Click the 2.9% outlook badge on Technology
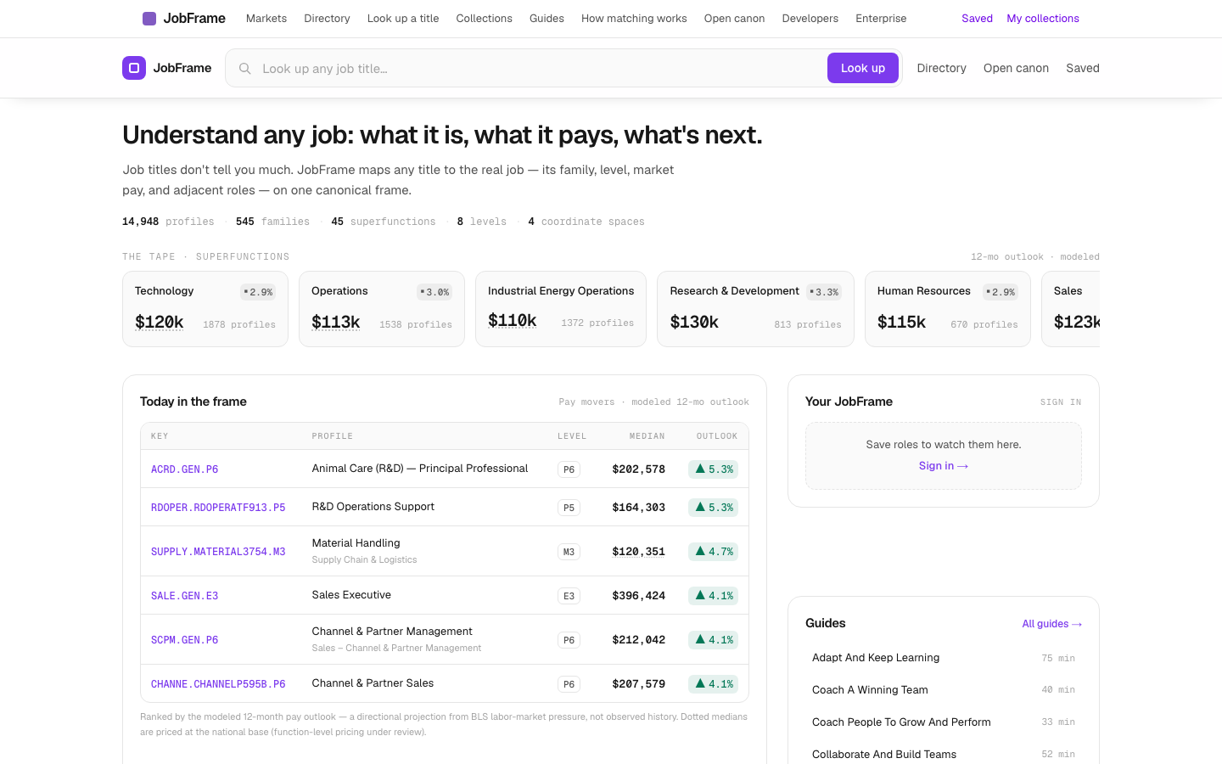Viewport: 1222px width, 764px height. [258, 292]
